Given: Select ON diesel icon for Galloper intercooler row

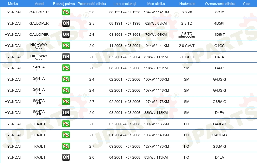Looking at the screenshot, I should (66, 35).
